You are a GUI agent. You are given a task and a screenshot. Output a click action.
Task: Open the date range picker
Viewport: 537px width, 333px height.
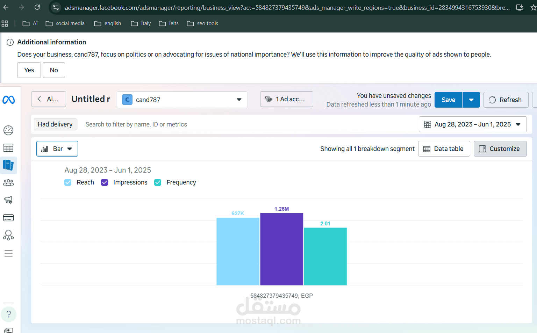(473, 124)
